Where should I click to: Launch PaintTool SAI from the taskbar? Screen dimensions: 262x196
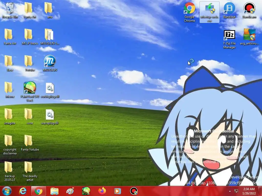tap(86, 191)
